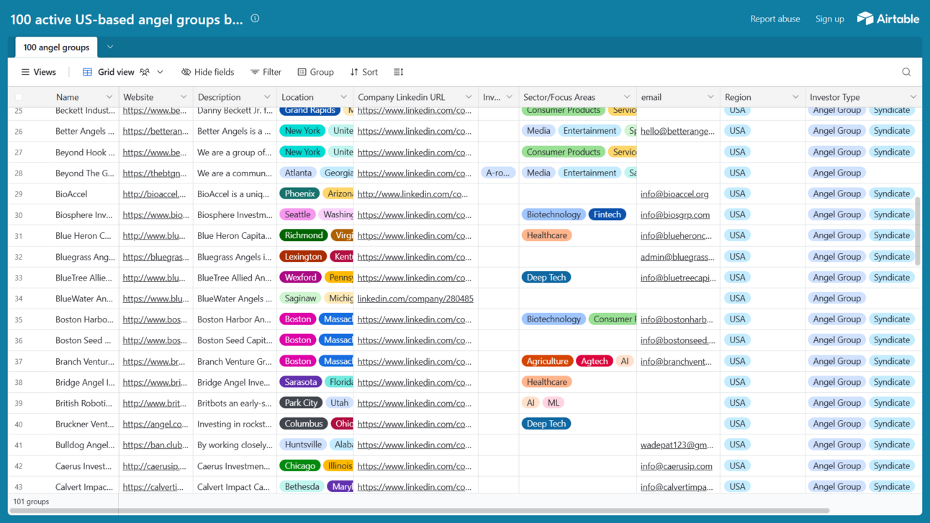Select the 100 angel groups tab
Screen dimensions: 930x523
coord(56,47)
